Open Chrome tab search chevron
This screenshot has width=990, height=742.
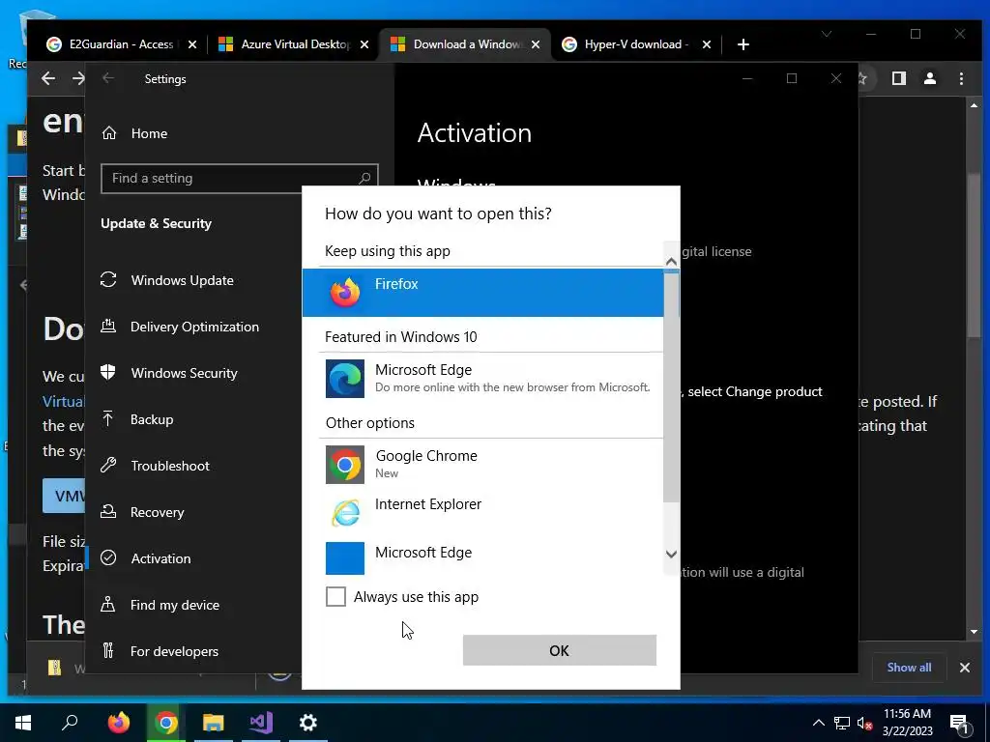pos(826,34)
